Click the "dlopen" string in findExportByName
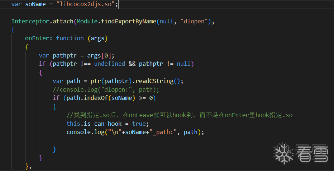Screen dimensions: 334x171 point(194,21)
